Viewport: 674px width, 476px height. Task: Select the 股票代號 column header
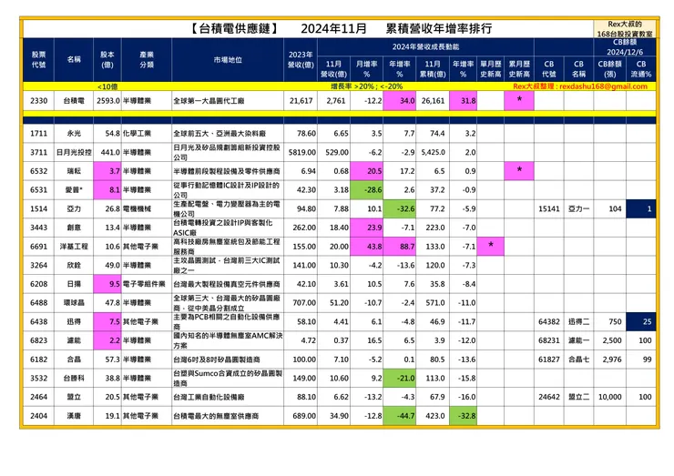[38, 60]
